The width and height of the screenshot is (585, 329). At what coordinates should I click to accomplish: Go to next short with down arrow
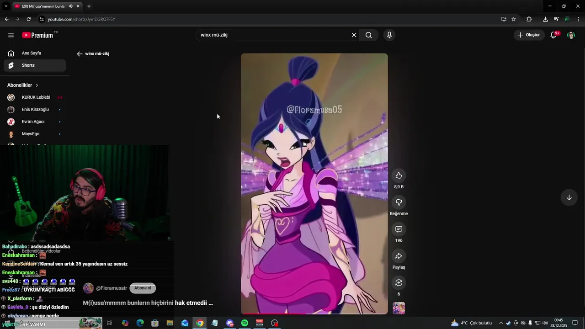[569, 197]
